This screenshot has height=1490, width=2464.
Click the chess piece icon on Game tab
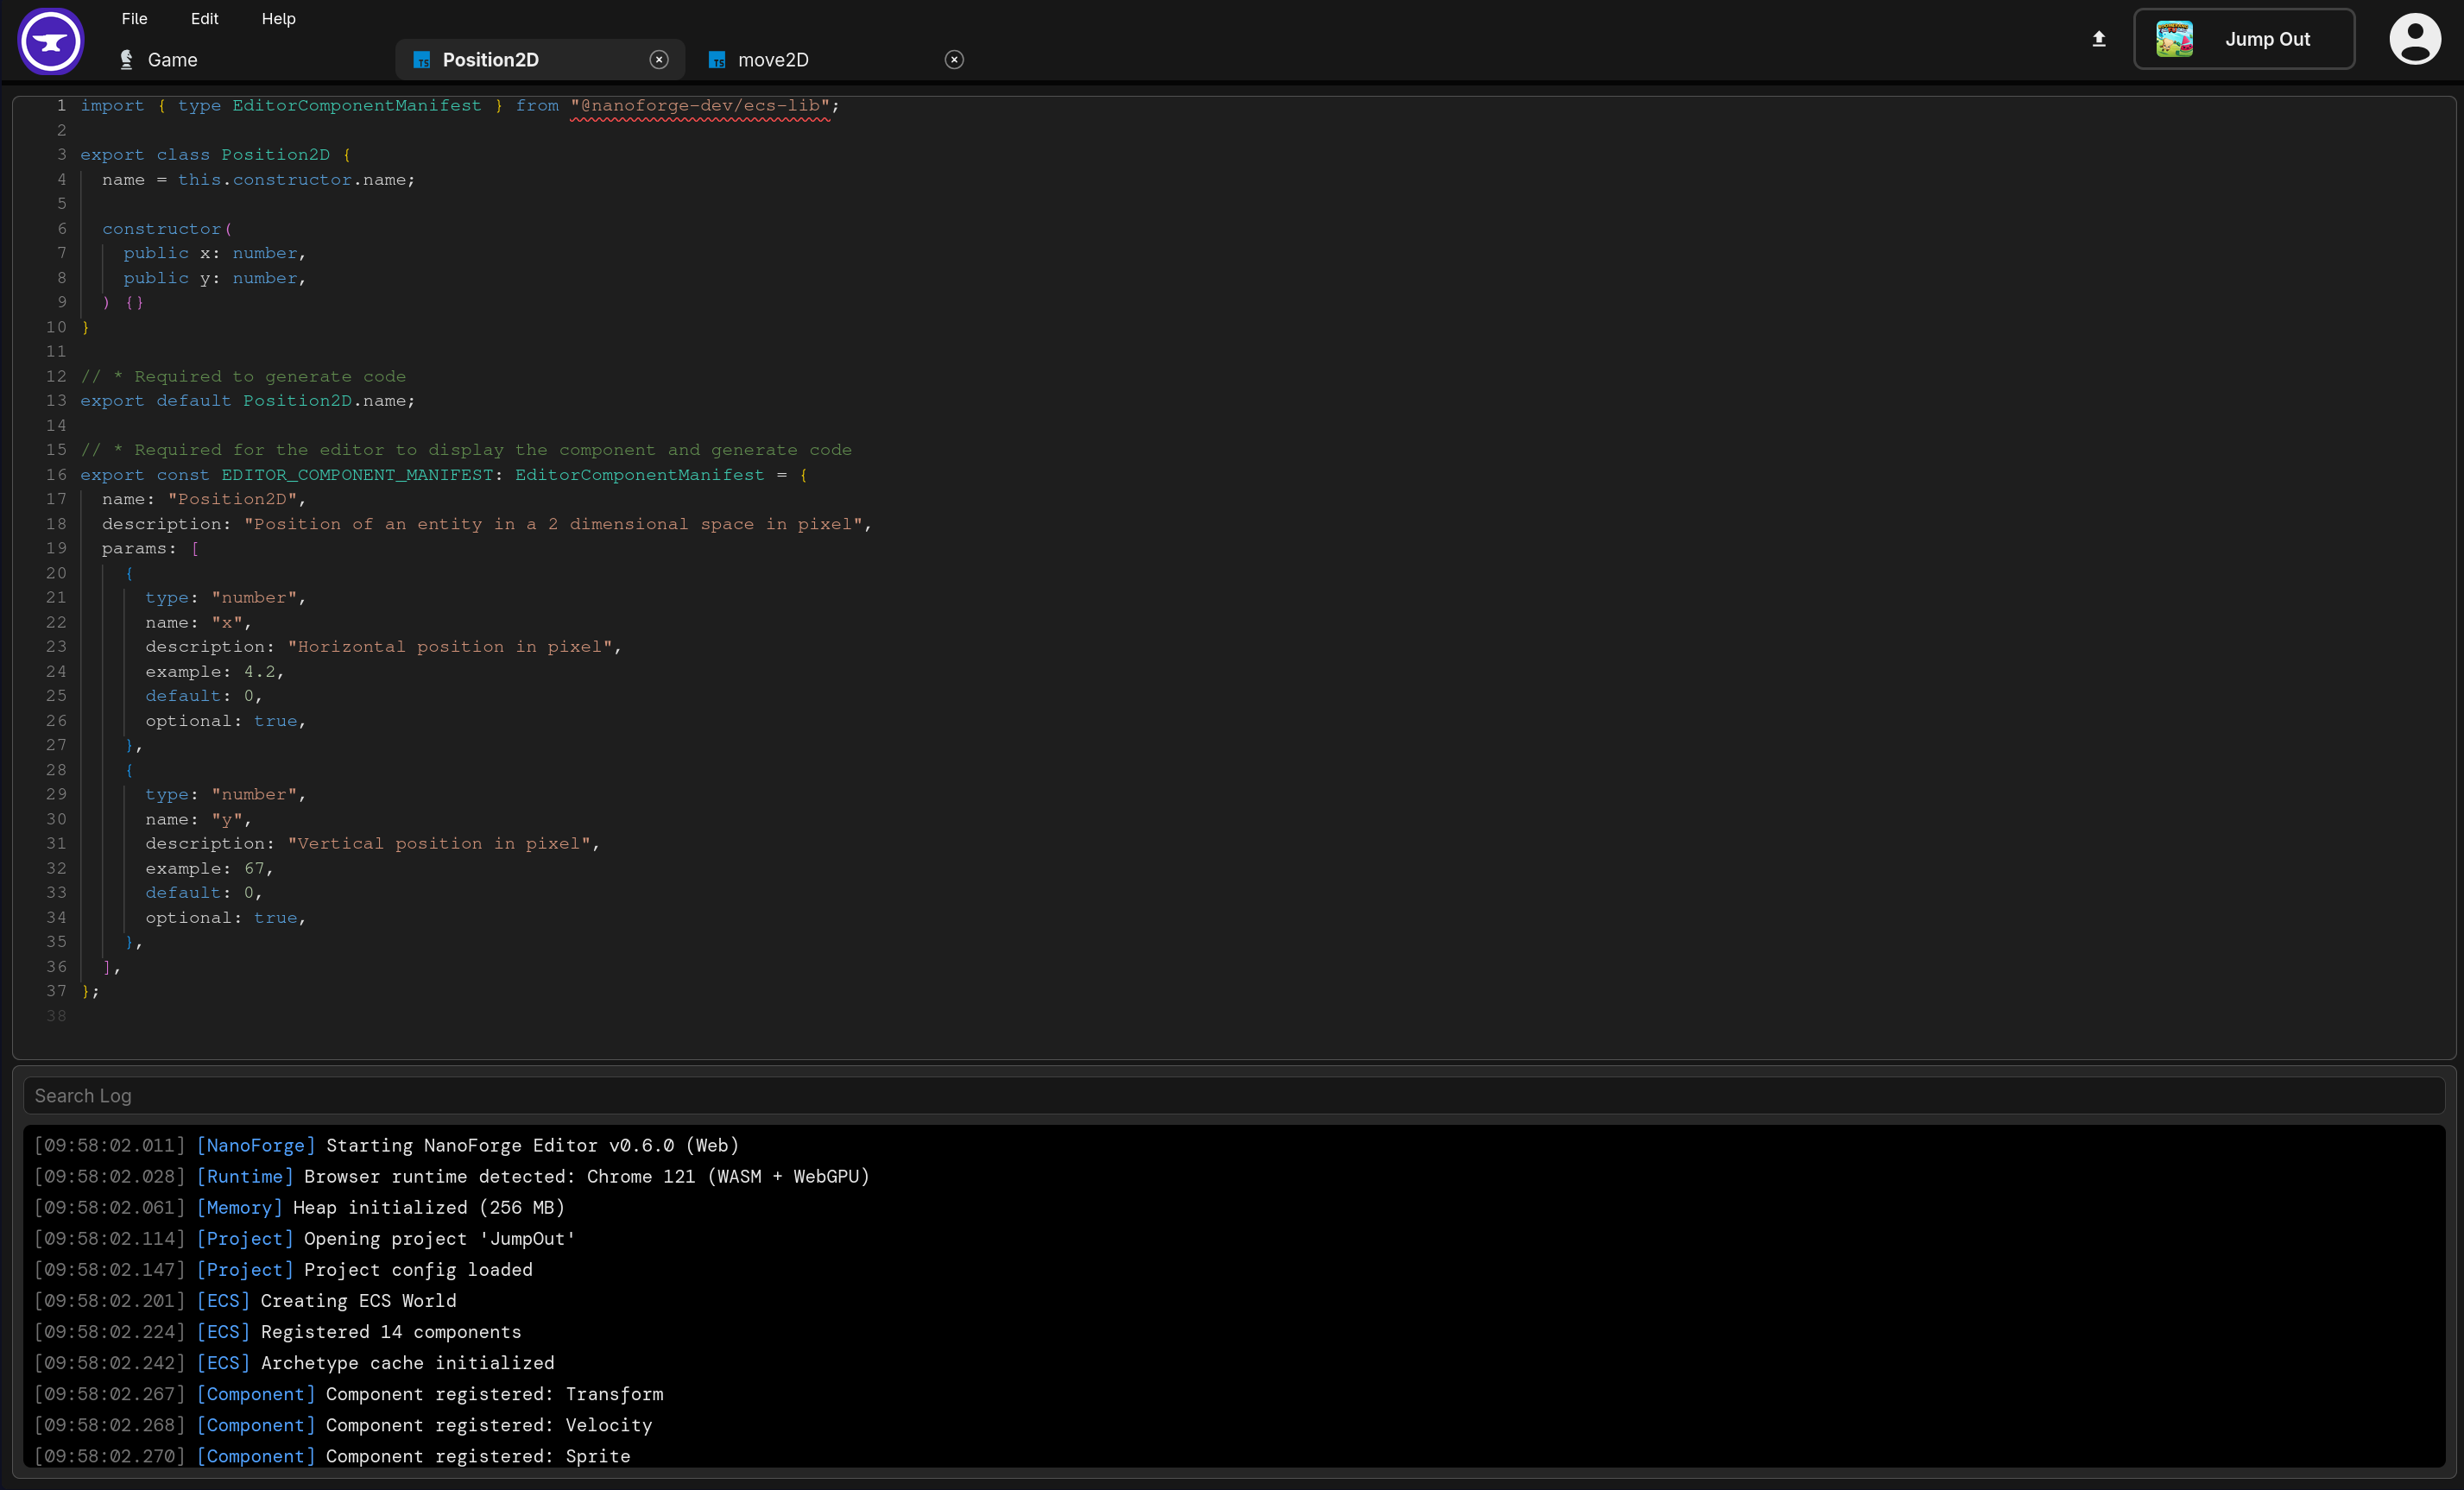(126, 60)
